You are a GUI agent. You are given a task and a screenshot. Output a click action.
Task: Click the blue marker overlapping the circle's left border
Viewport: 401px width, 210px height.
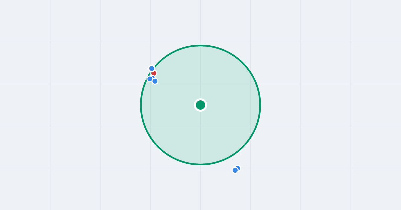click(150, 79)
